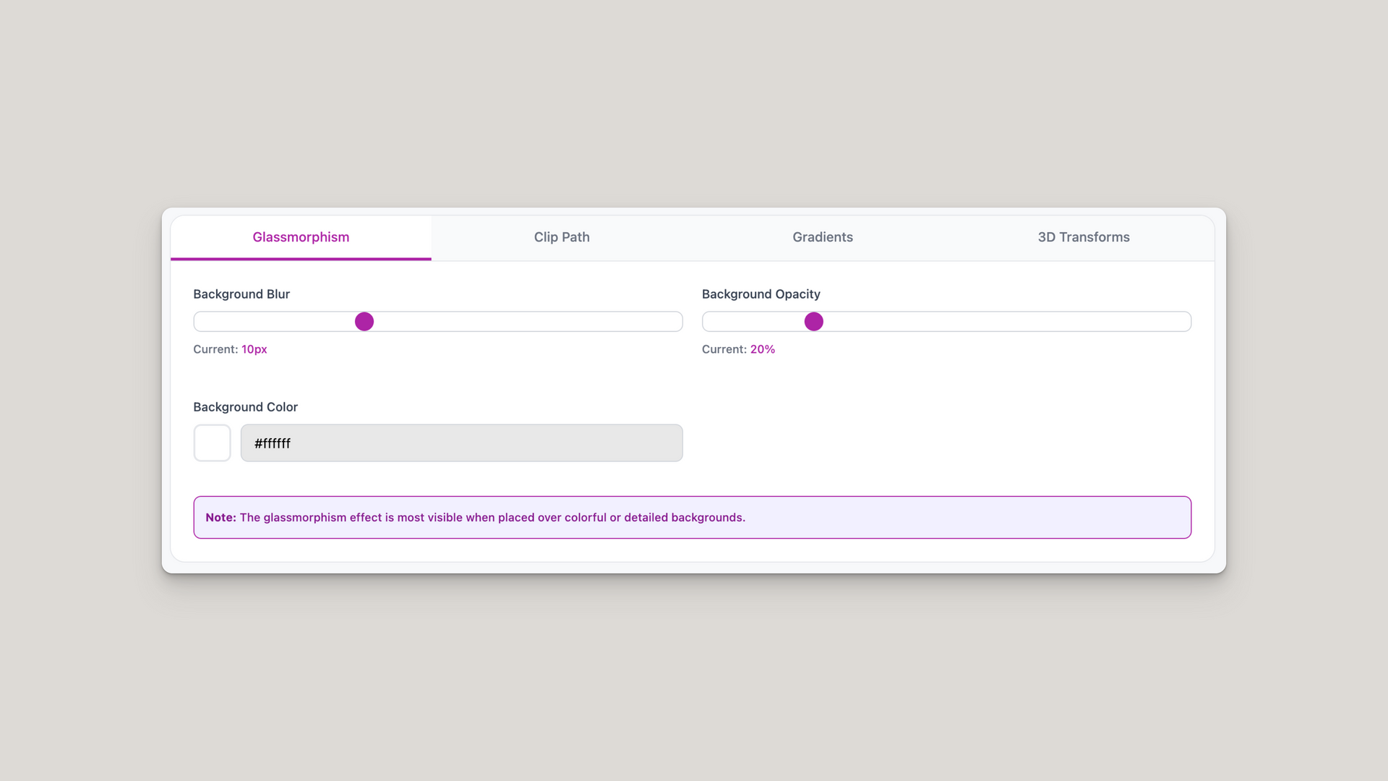Viewport: 1388px width, 781px height.
Task: Focus the #ffffff hex color field
Action: tap(461, 443)
